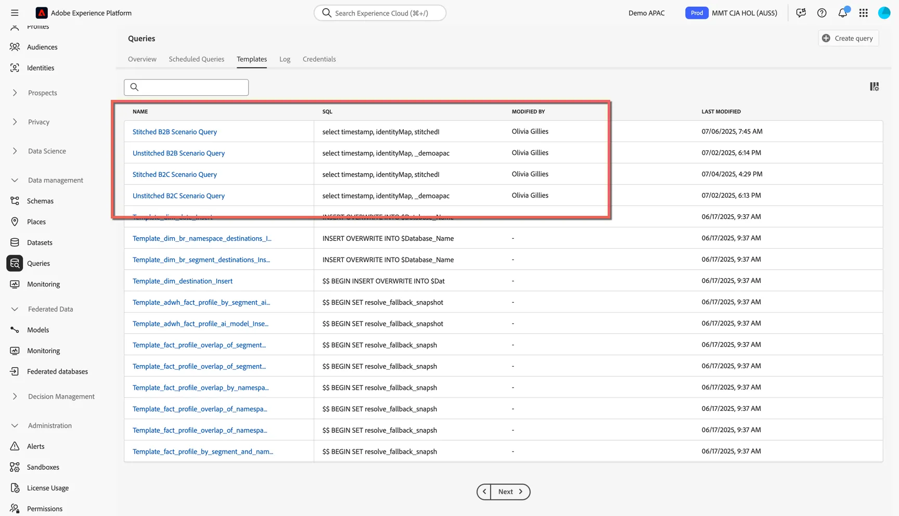899x516 pixels.
Task: Open column settings icon for table
Action: coord(874,87)
